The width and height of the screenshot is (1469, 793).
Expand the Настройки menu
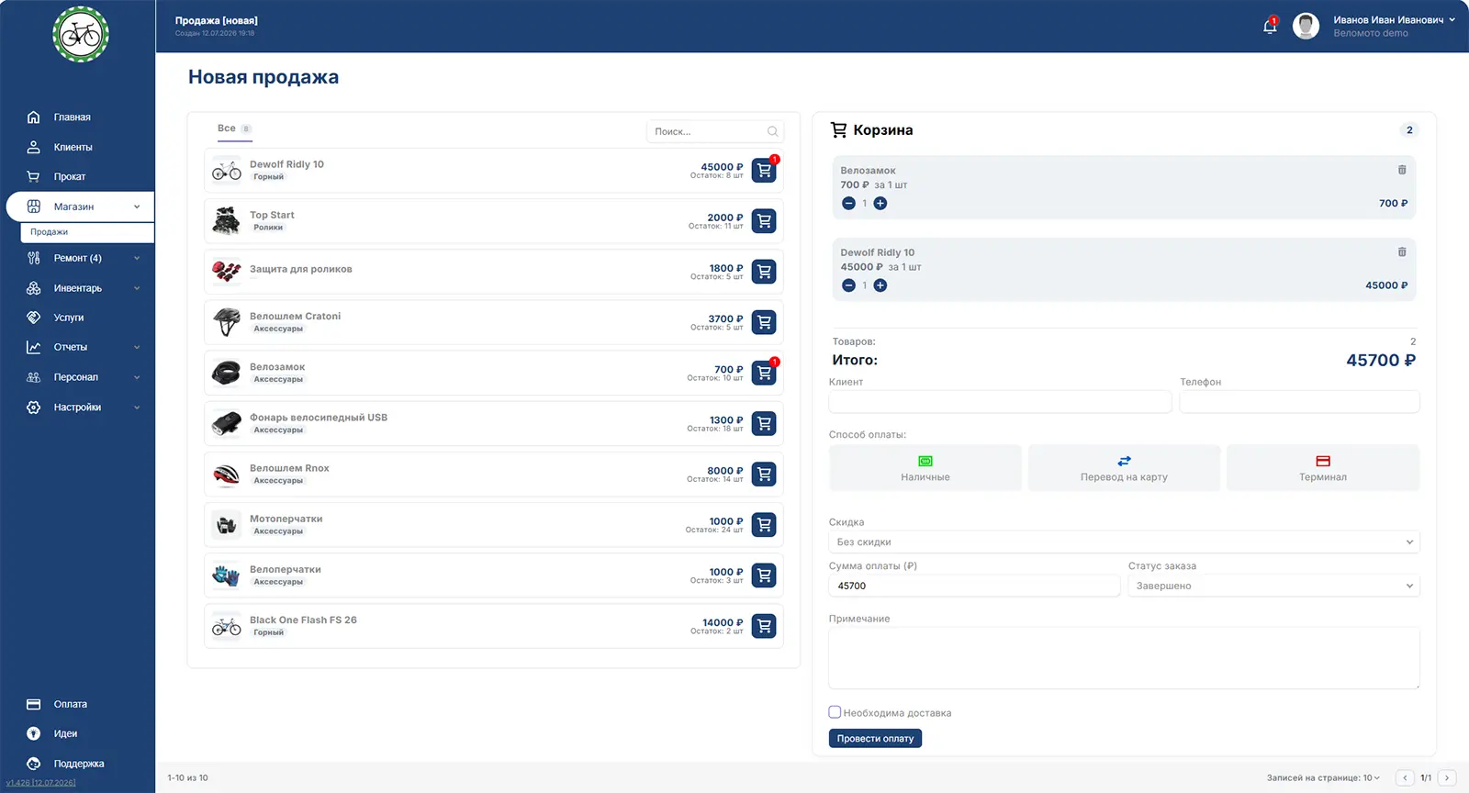[x=80, y=408]
